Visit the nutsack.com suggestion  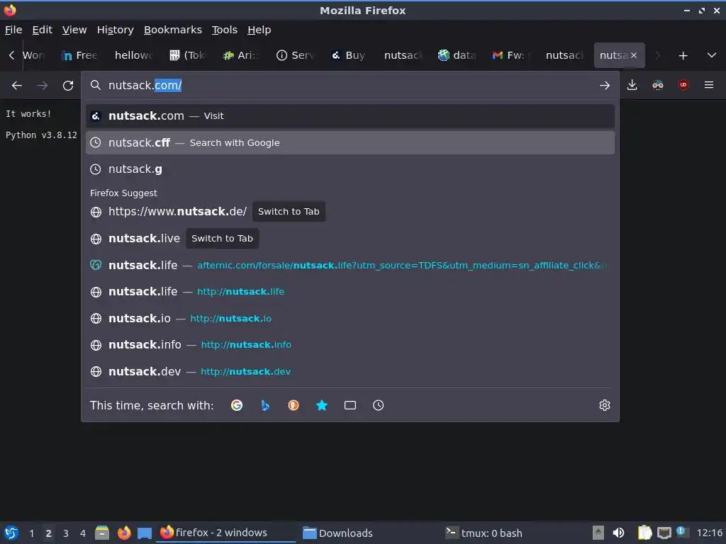(350, 115)
